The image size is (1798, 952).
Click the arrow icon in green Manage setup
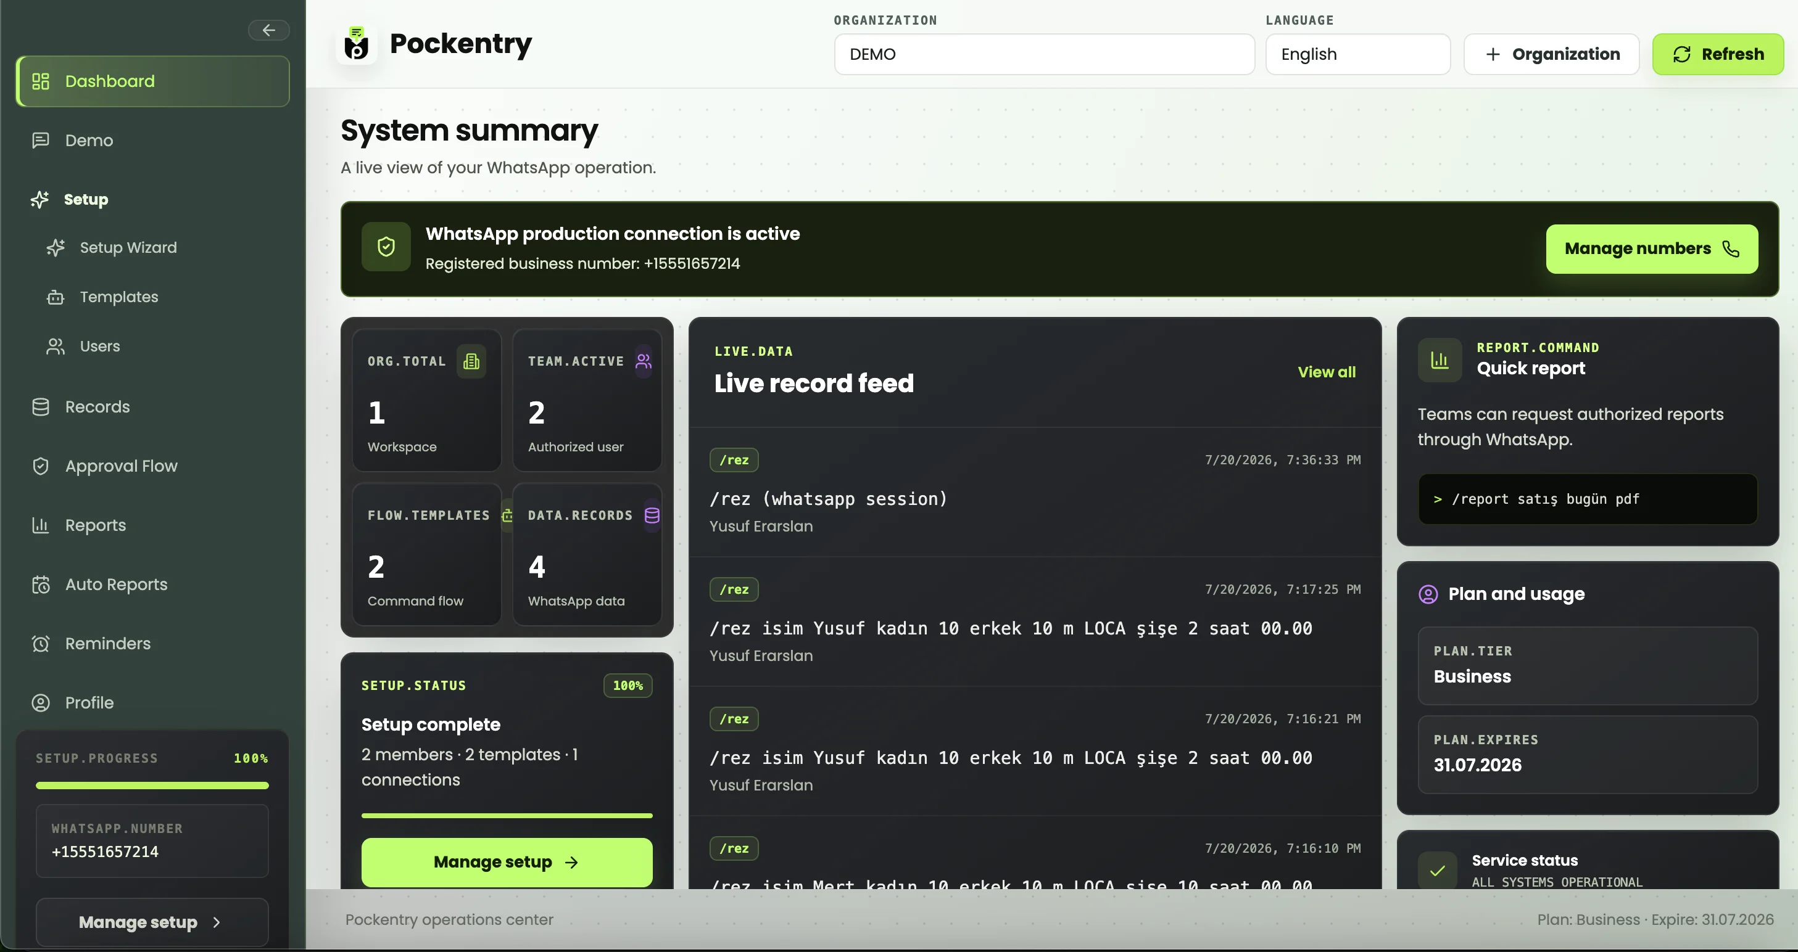click(x=571, y=863)
